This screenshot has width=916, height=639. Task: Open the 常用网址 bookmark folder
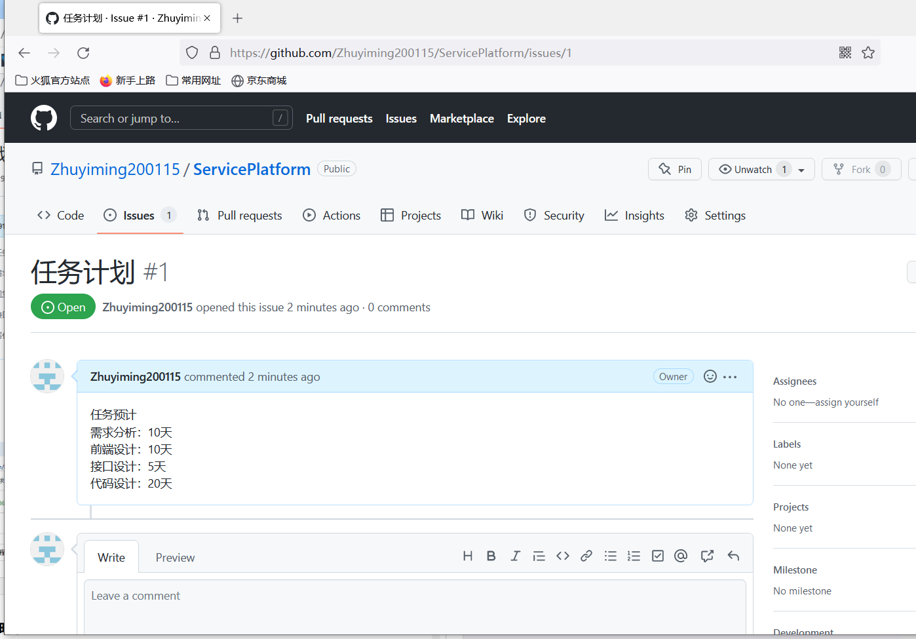[193, 80]
